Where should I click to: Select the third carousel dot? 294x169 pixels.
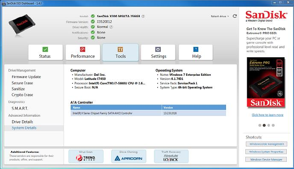click(x=269, y=125)
